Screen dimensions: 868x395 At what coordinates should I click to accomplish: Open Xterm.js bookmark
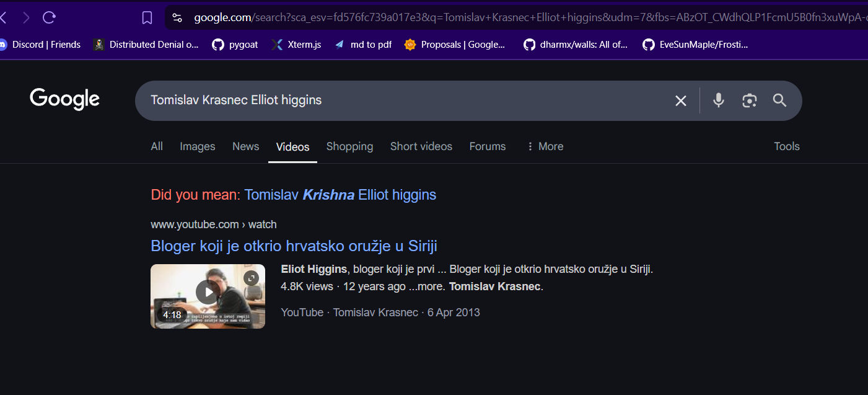coord(296,45)
